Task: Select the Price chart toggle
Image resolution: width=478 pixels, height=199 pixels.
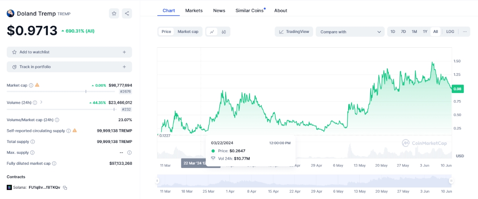Action: point(166,32)
